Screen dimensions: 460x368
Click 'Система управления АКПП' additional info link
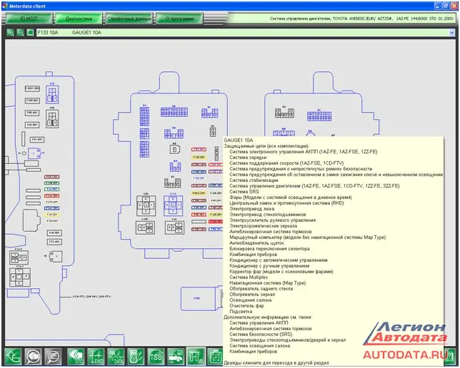[x=259, y=323]
